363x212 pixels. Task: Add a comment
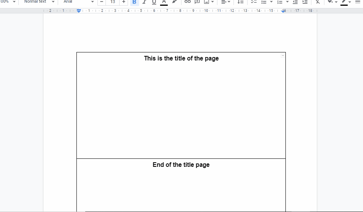[197, 2]
